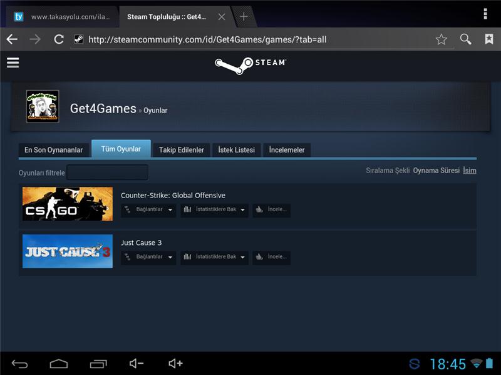Screen dimensions: 501x375
Task: Select the Tüm Oyunlar tab
Action: click(121, 149)
